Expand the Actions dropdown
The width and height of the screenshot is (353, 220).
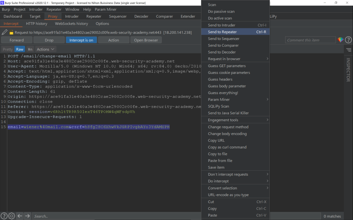tap(46, 49)
